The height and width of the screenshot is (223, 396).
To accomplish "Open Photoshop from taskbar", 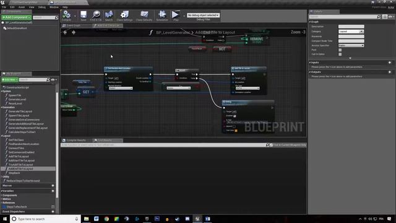I will tap(157, 219).
